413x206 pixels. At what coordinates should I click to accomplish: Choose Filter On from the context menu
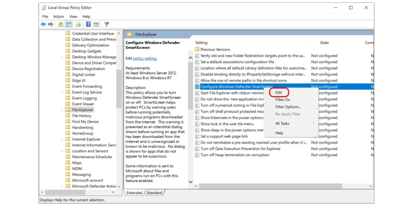[283, 100]
